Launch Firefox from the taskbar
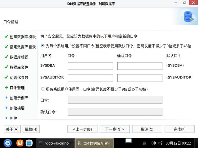This screenshot has width=198, height=148. pos(20,143)
